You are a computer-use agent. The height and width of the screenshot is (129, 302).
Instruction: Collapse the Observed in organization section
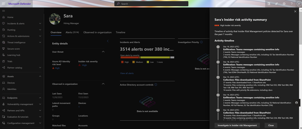click(103, 84)
